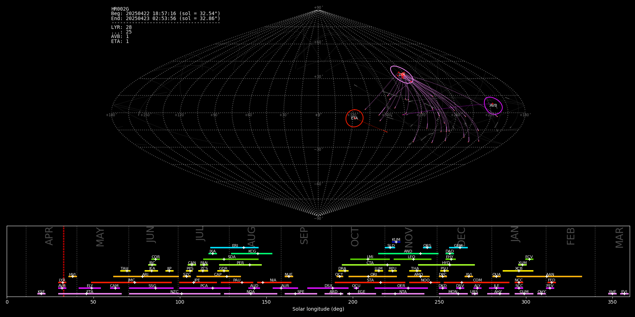
Task: Click the AVB radiant ellipse on sky map
Action: click(x=493, y=106)
